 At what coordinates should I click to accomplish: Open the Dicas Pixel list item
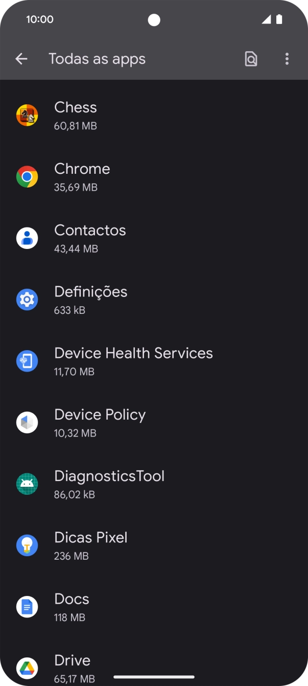pos(153,545)
